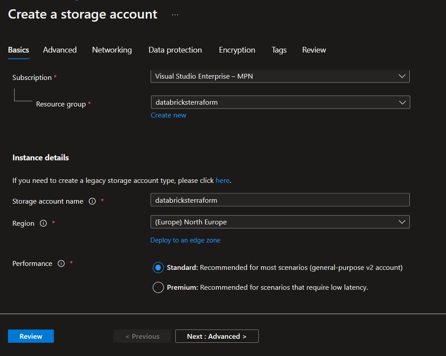The height and width of the screenshot is (356, 446).
Task: Click the info icon next to Performance
Action: pos(61,263)
